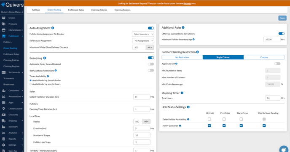Switch to the Claiming Policies tab
This screenshot has width=290, height=152.
tap(99, 10)
